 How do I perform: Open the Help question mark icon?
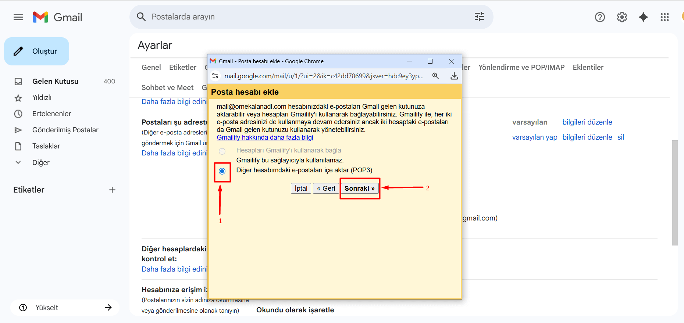click(600, 17)
